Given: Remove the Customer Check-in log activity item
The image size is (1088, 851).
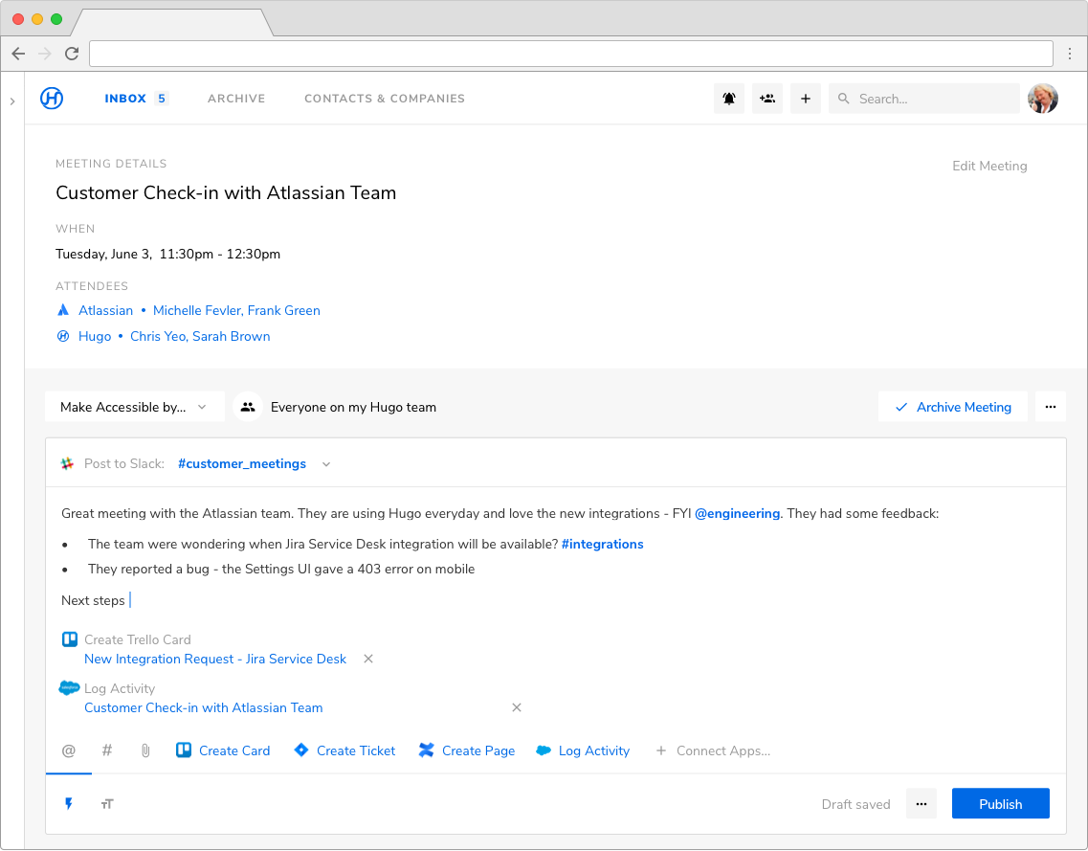Looking at the screenshot, I should point(516,707).
